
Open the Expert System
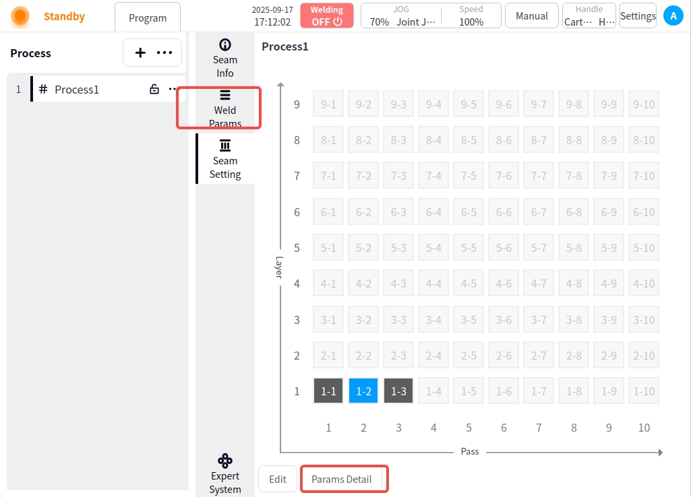click(225, 474)
